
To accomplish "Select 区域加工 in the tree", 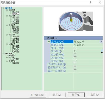I will click(x=16, y=14).
